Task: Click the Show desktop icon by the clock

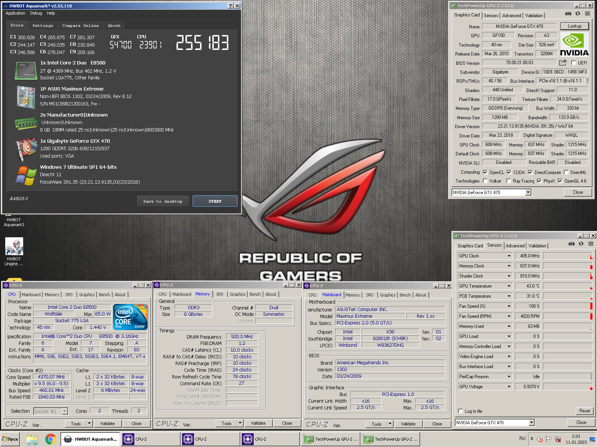Action: click(x=592, y=439)
